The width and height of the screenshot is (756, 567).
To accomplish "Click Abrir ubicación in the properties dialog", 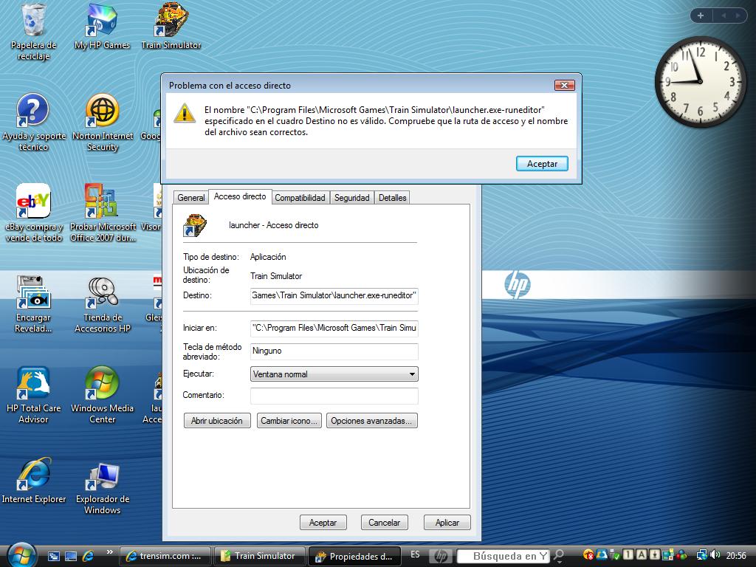I will click(x=216, y=420).
